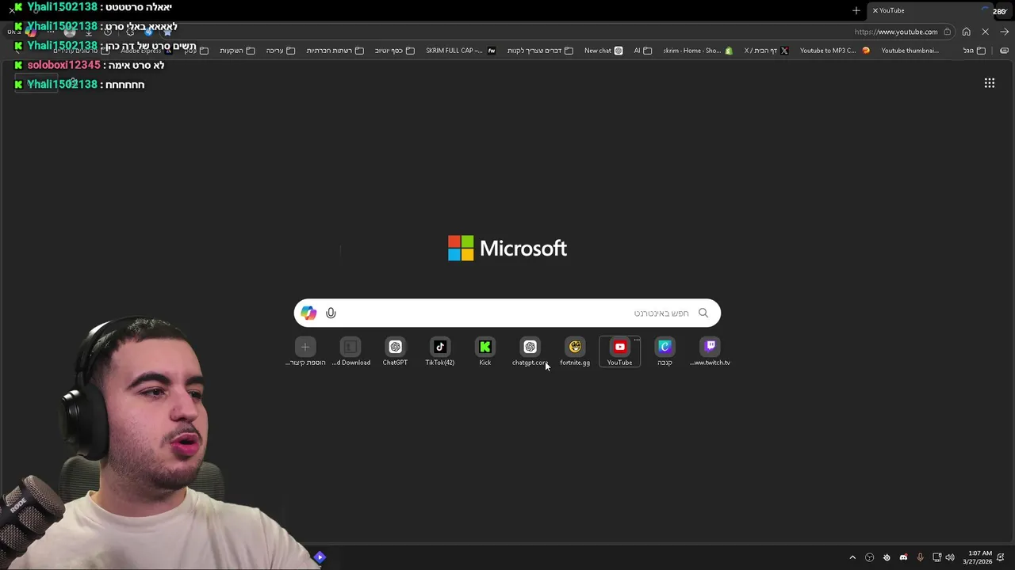
Task: Open more options dots on YouTube tile
Action: pos(636,340)
